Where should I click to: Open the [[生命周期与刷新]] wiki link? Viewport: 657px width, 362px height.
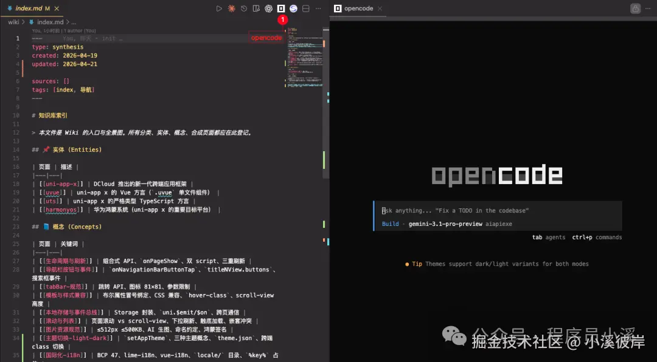66,261
